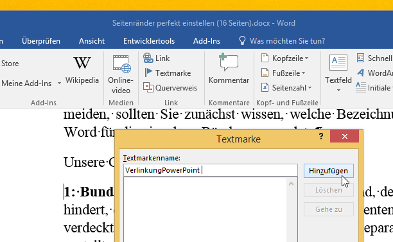This screenshot has height=242, width=393.
Task: Open the Fußzeile dropdown
Action: [283, 73]
